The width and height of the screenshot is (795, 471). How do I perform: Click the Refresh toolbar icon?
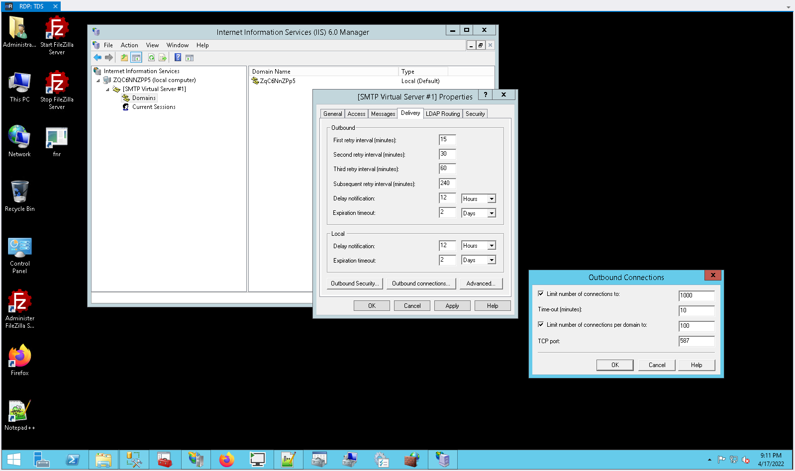point(151,58)
